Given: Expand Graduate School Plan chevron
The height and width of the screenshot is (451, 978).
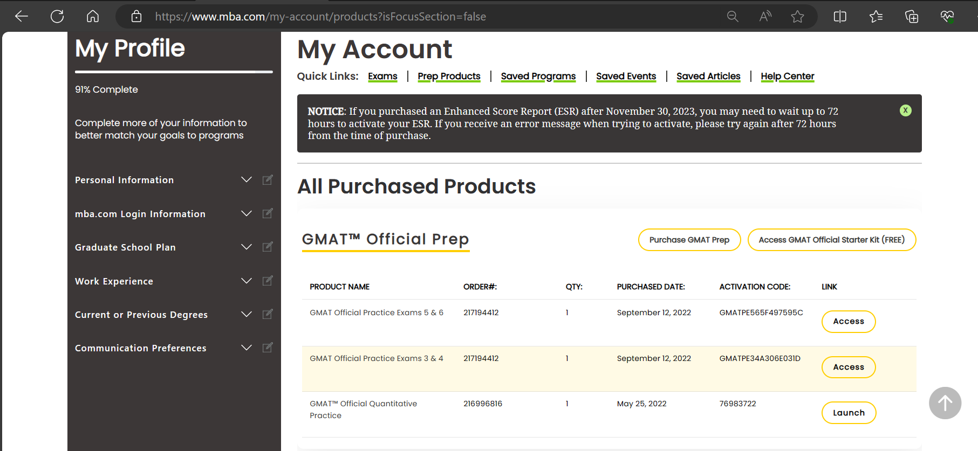Looking at the screenshot, I should (x=247, y=247).
